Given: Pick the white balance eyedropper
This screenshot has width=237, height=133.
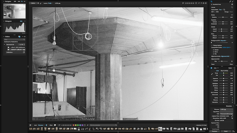Looking at the screenshot, I should [x=212, y=74].
